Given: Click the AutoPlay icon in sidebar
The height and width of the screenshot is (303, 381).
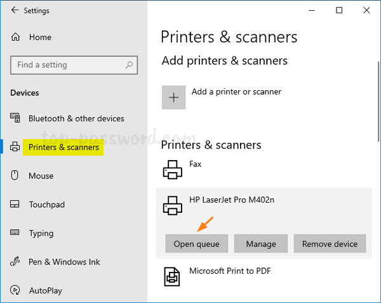Looking at the screenshot, I should click(16, 290).
